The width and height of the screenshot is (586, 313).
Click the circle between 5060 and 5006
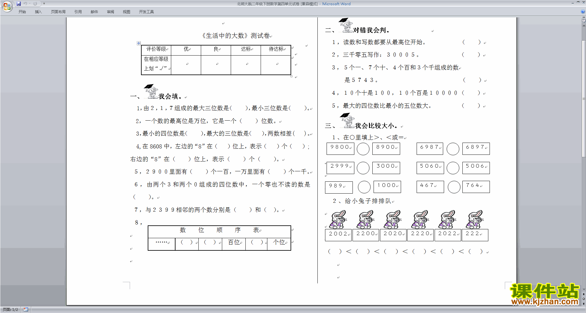pos(453,168)
